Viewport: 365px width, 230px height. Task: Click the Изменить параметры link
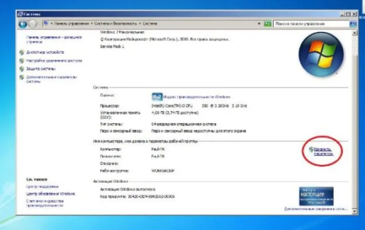323,152
